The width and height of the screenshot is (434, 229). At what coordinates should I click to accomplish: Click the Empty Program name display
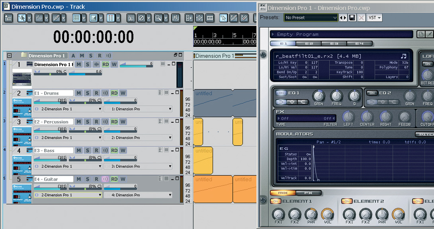tap(342, 34)
